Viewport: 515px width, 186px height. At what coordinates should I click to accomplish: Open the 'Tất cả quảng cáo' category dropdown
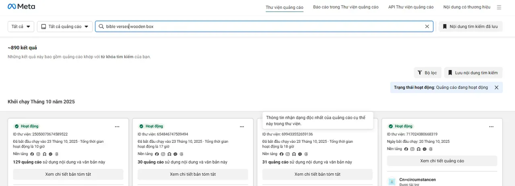click(65, 26)
